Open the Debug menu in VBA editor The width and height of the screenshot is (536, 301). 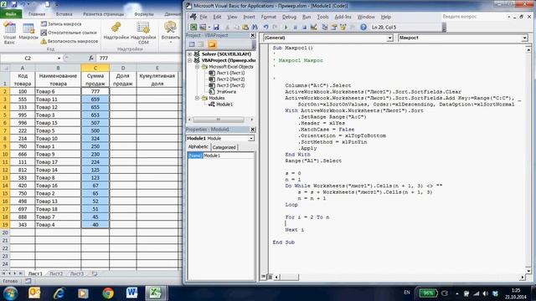(x=289, y=17)
